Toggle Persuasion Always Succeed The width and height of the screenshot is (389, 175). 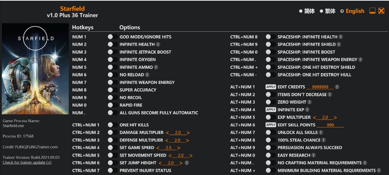pyautogui.click(x=271, y=148)
